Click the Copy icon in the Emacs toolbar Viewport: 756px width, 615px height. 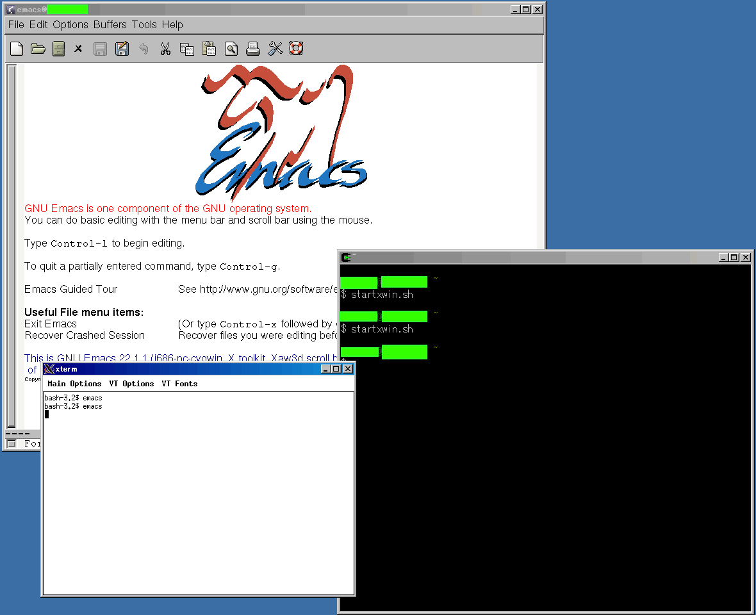click(x=186, y=49)
